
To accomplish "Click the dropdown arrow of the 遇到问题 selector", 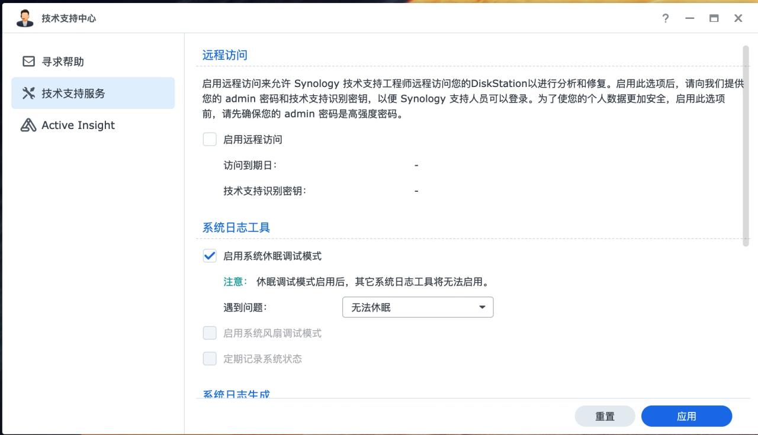I will 482,307.
